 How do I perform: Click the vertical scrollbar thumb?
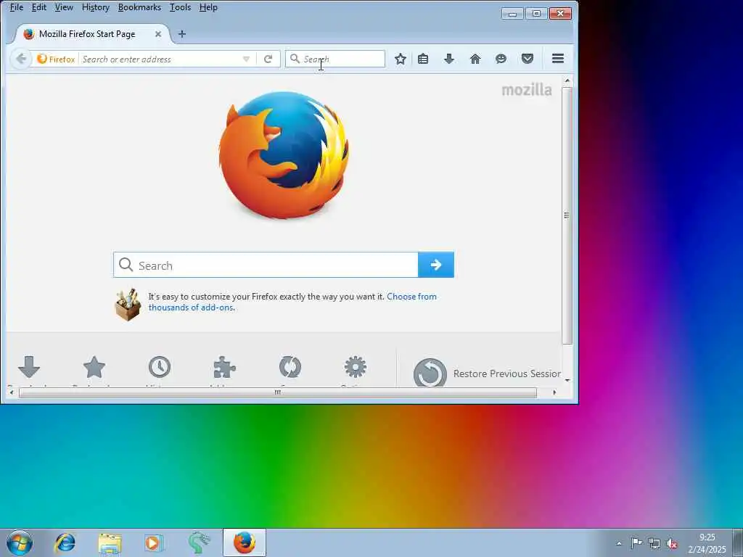coord(567,215)
